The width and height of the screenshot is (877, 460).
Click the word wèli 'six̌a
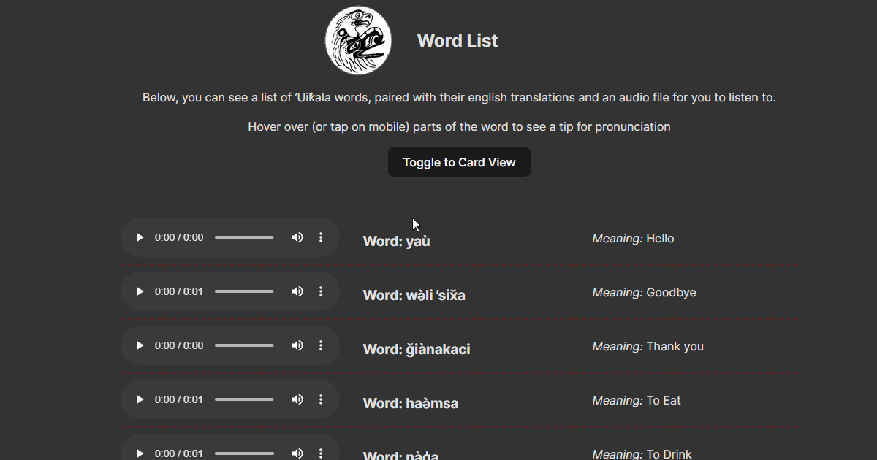(436, 296)
